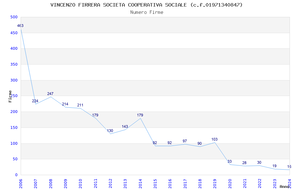Viewport: 293px width, 190px height.
Task: Click the x-axis year 2006
Action: (x=21, y=183)
